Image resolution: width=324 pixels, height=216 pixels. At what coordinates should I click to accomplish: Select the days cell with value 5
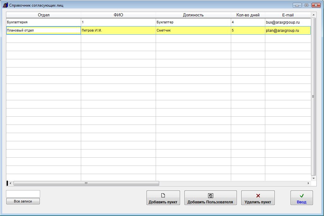click(x=248, y=30)
